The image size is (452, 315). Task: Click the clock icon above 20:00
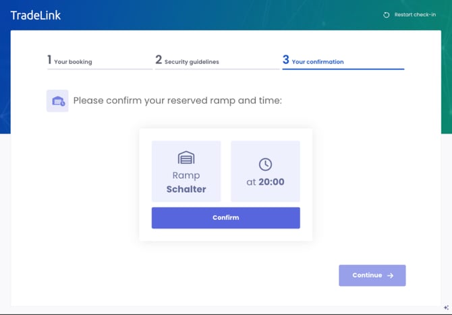click(265, 165)
